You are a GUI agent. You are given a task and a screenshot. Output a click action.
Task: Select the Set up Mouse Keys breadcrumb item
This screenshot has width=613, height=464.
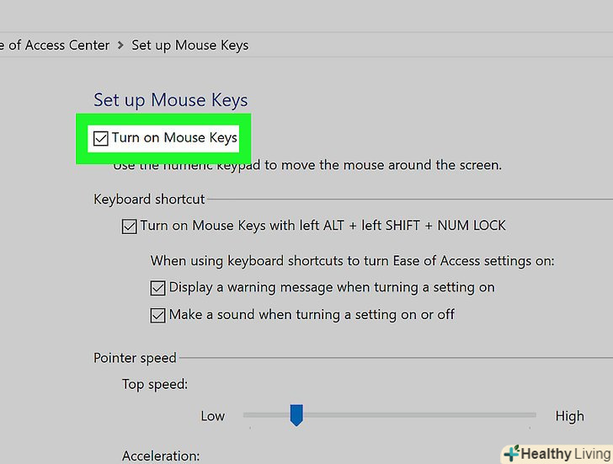[x=190, y=45]
